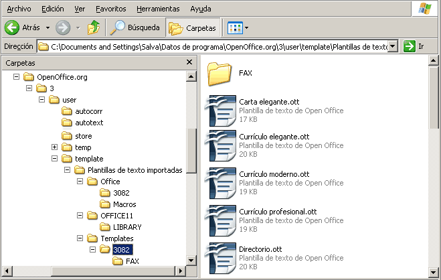Screen dimensions: 441x280
Task: Open the Archivo menu
Action: tap(19, 9)
